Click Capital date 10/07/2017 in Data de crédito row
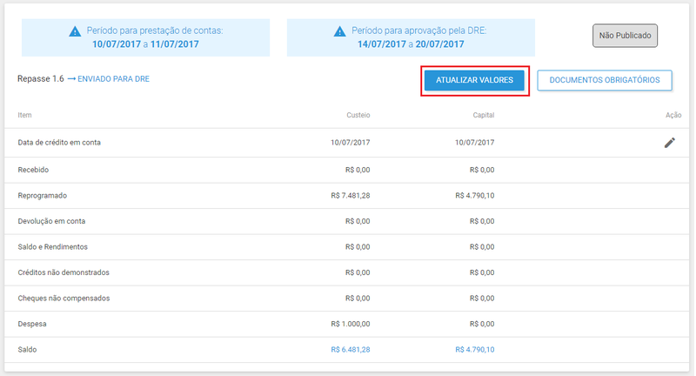The height and width of the screenshot is (376, 696). [474, 143]
